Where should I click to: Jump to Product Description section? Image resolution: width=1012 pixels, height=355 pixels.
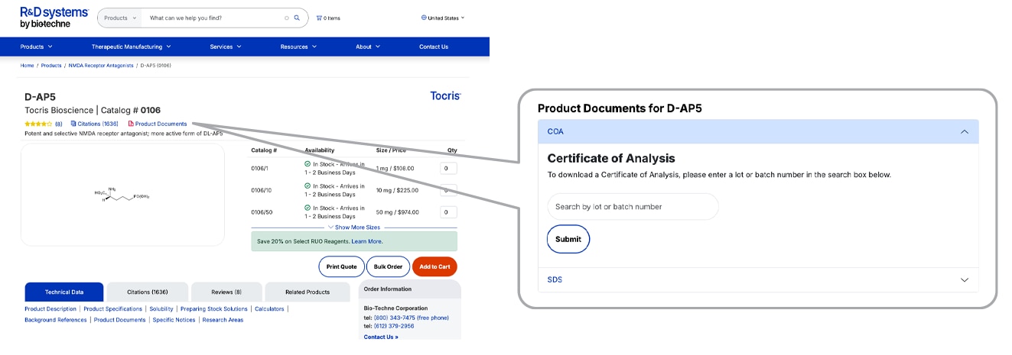50,309
